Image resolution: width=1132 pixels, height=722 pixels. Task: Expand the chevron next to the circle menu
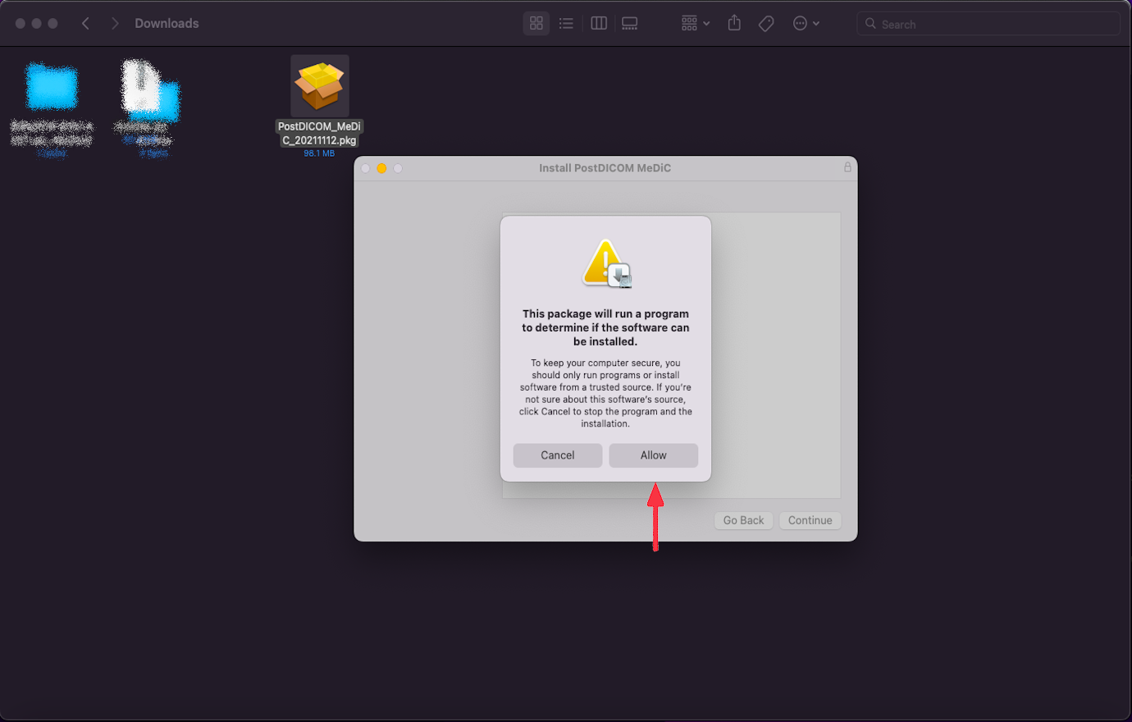815,23
